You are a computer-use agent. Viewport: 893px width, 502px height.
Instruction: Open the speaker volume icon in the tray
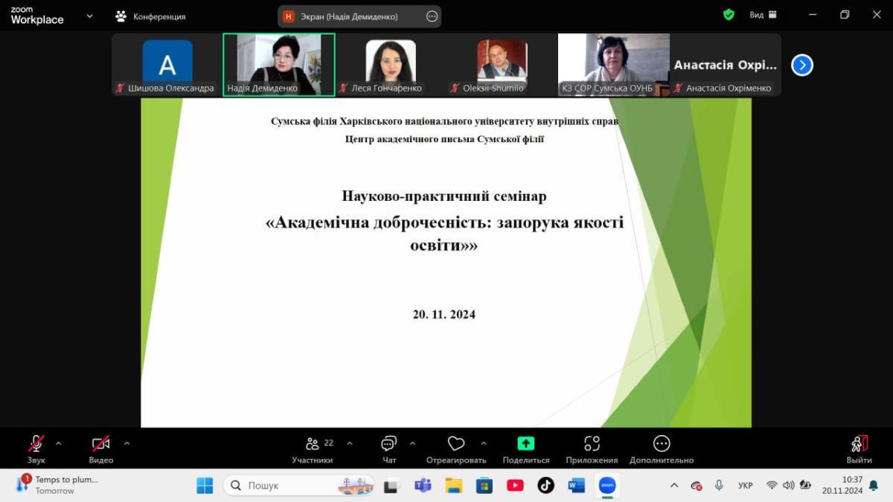tap(788, 486)
